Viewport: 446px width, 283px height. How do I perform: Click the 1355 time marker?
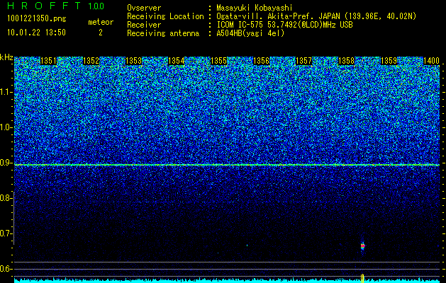pos(218,61)
